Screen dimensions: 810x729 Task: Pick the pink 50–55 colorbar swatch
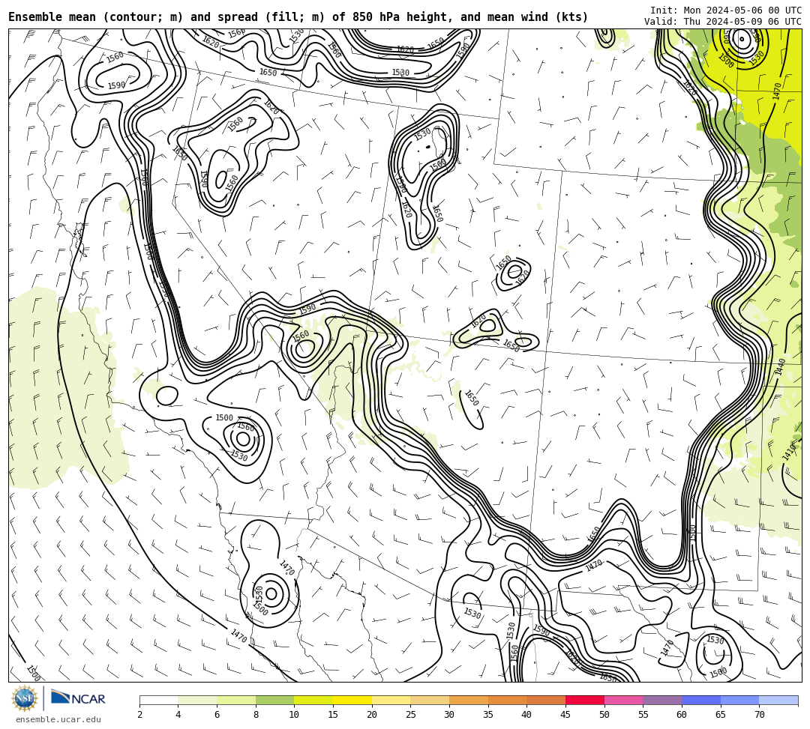tap(623, 700)
